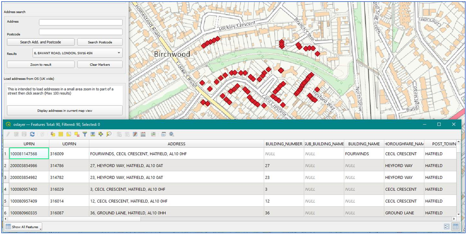This screenshot has width=466, height=234.
Task: Click Zoom to result
Action: coord(40,65)
